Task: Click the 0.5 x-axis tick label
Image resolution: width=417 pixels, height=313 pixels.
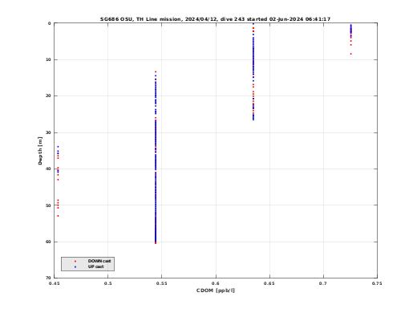Action: click(x=108, y=283)
